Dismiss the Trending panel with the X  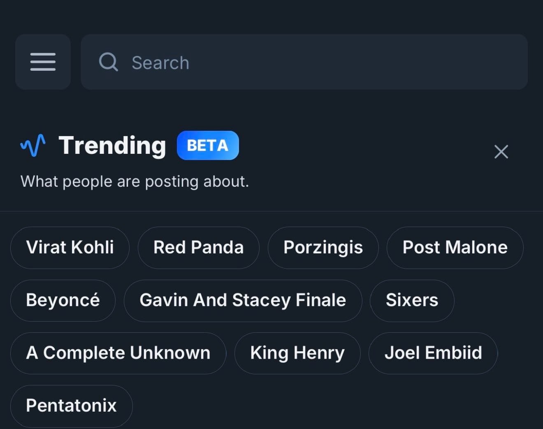coord(501,152)
